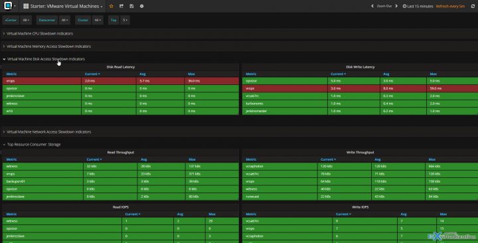This screenshot has height=243, width=478.
Task: Select w10 row in Disk Read Latency
Action: (121, 111)
